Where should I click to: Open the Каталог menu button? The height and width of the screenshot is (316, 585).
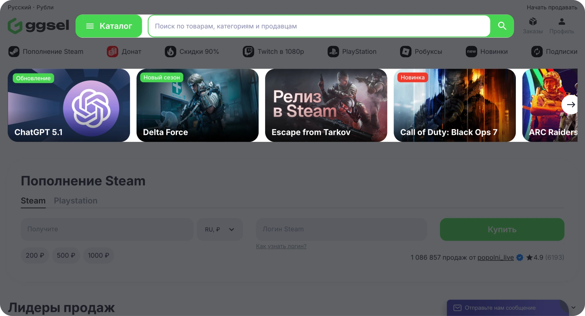pos(109,26)
